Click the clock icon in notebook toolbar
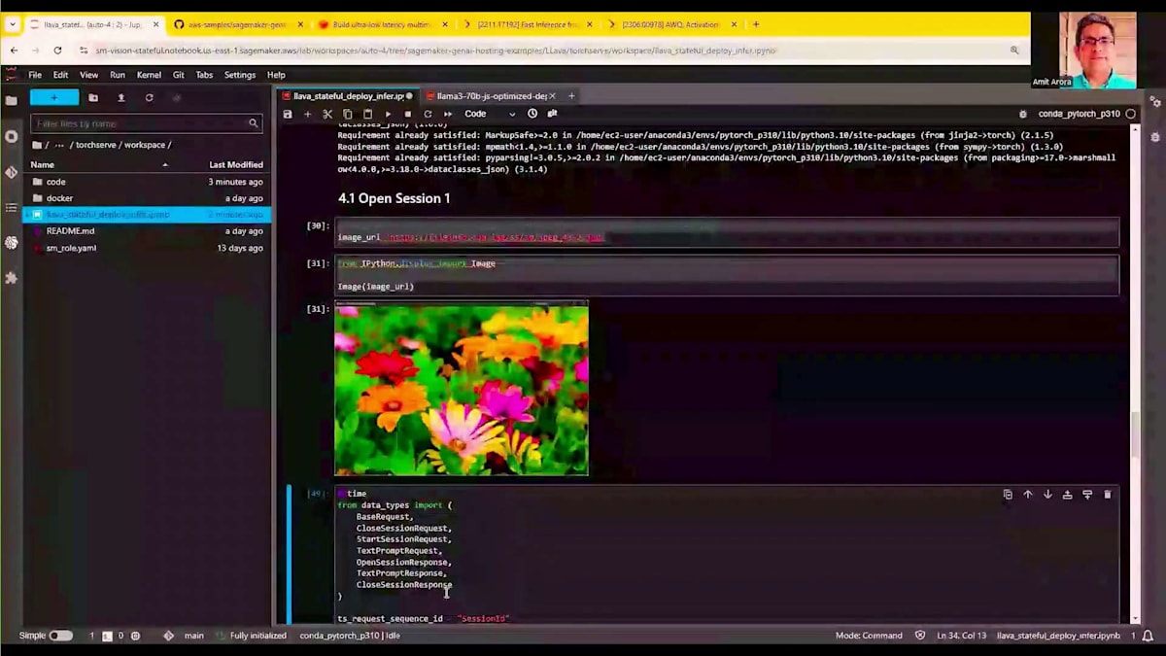The height and width of the screenshot is (656, 1166). (x=532, y=114)
